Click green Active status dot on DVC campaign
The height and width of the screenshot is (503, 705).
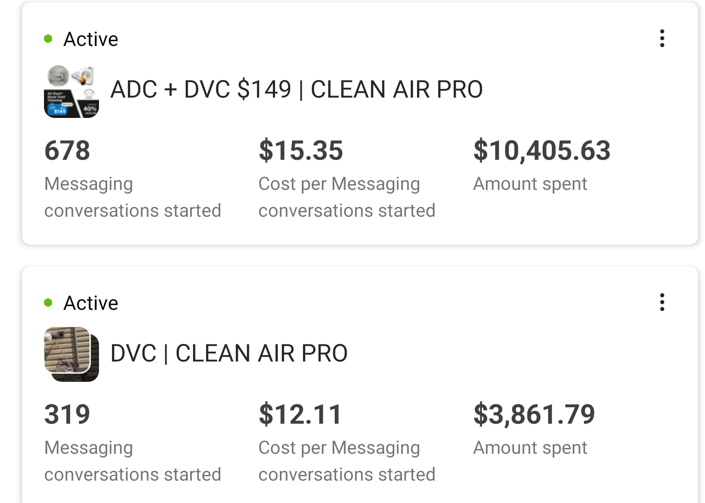click(x=48, y=303)
